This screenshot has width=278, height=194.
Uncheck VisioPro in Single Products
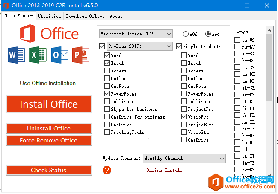point(184,117)
